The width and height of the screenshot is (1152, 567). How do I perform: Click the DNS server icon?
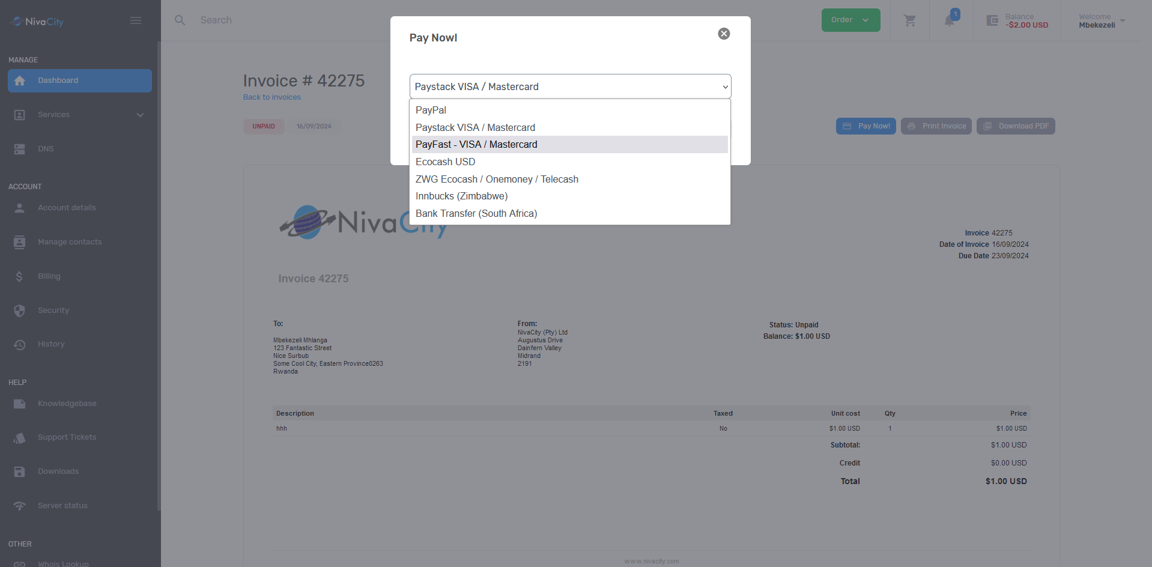20,149
